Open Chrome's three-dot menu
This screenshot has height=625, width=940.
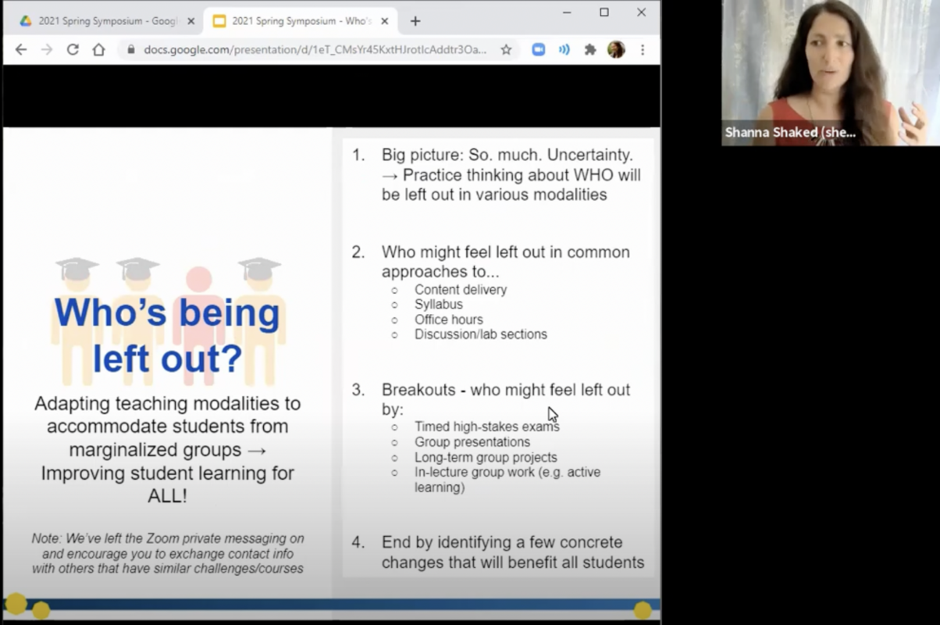tap(643, 50)
